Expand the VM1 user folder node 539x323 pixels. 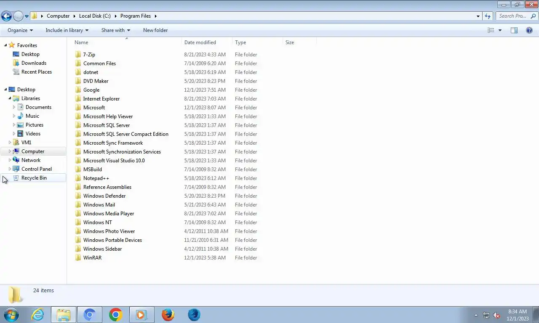10,143
